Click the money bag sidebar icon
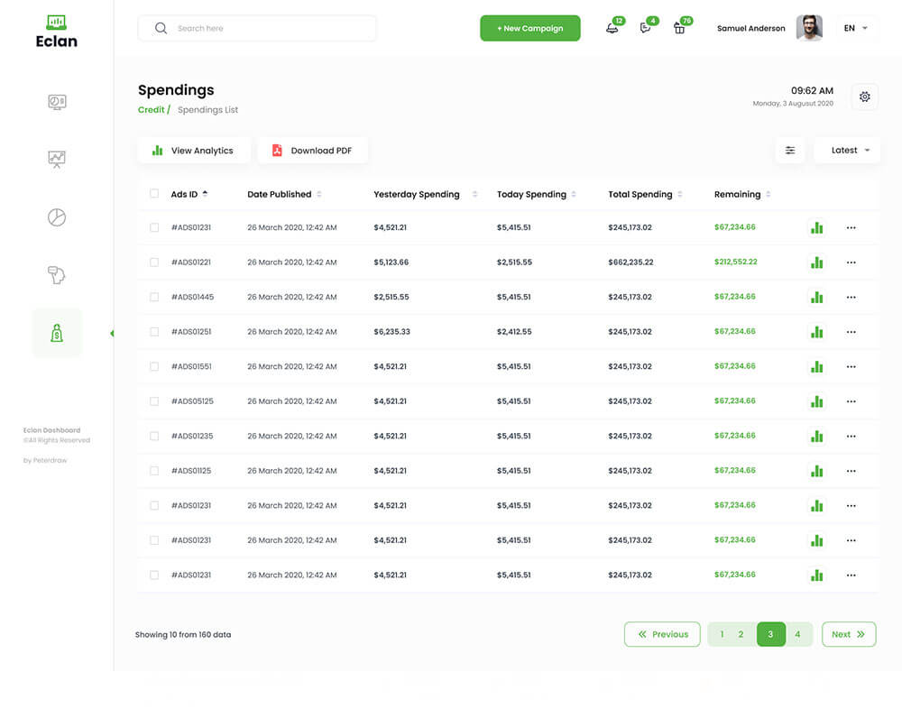Screen dimensions: 902x709 57,334
